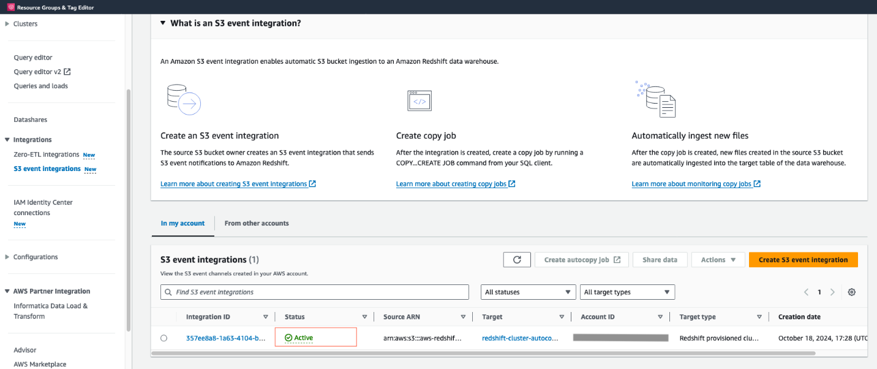Click Create S3 event integration button

point(803,260)
